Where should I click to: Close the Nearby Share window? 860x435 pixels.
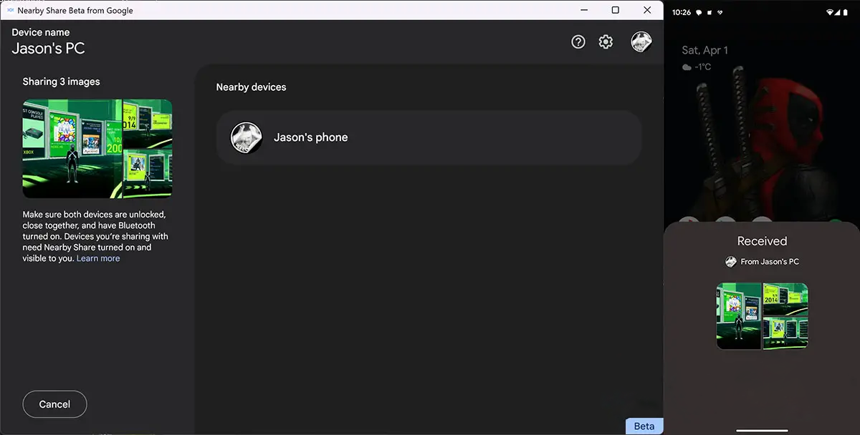648,10
